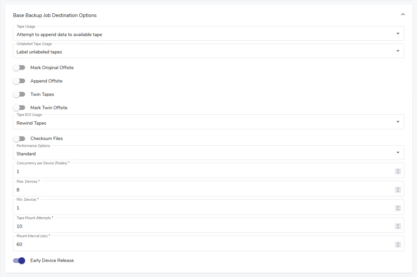The image size is (417, 277).
Task: Click the Concurrency per Device stepper arrows
Action: pos(398,171)
